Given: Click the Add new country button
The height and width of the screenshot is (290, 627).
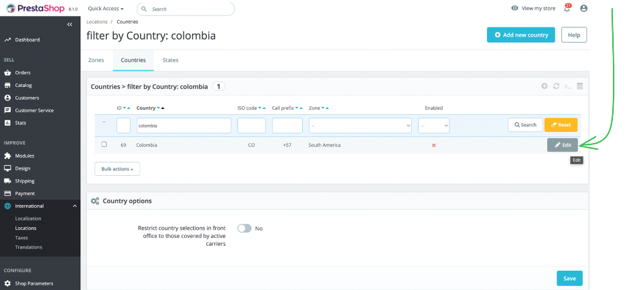Looking at the screenshot, I should tap(520, 35).
